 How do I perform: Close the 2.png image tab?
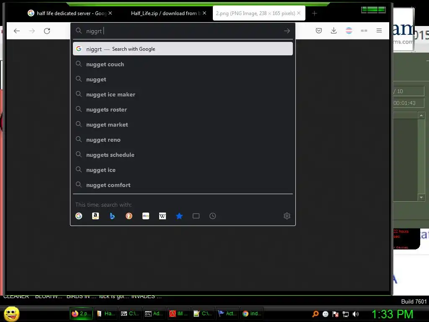299,13
